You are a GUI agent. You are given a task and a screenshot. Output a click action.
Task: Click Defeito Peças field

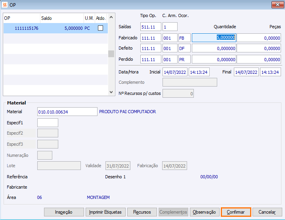click(x=259, y=48)
